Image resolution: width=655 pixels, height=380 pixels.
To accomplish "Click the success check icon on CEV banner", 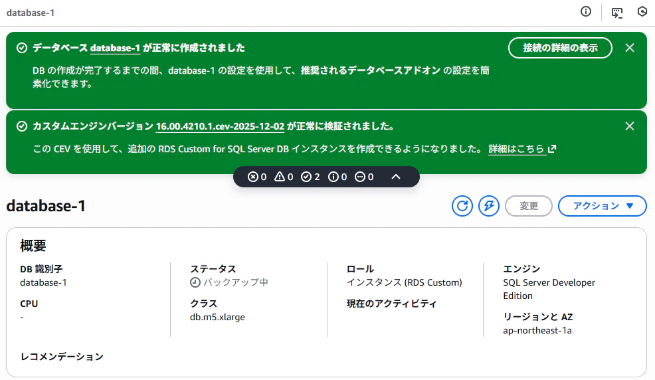I will [x=22, y=126].
